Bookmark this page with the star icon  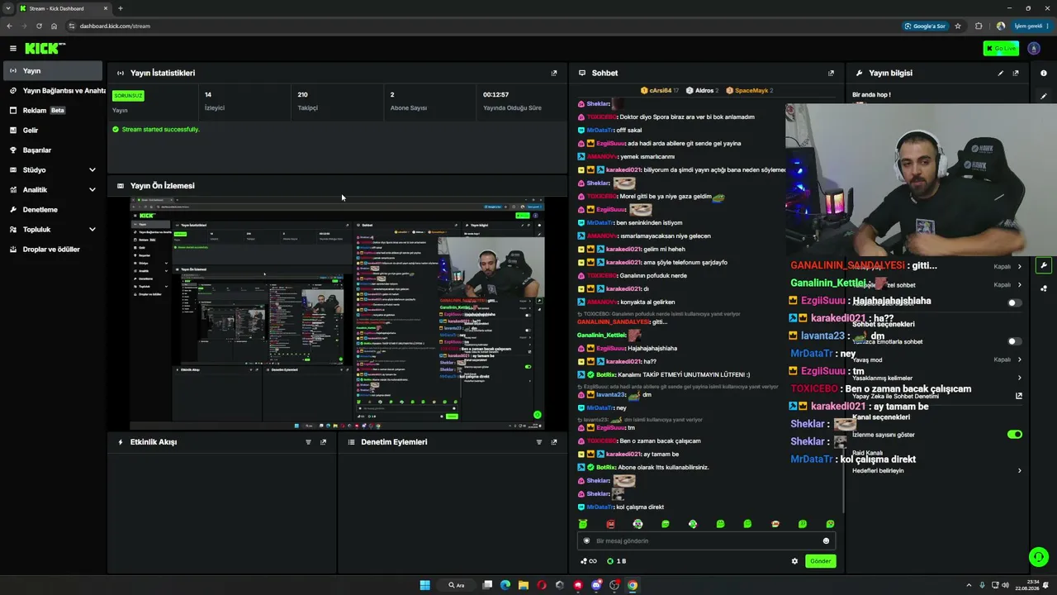click(x=958, y=26)
